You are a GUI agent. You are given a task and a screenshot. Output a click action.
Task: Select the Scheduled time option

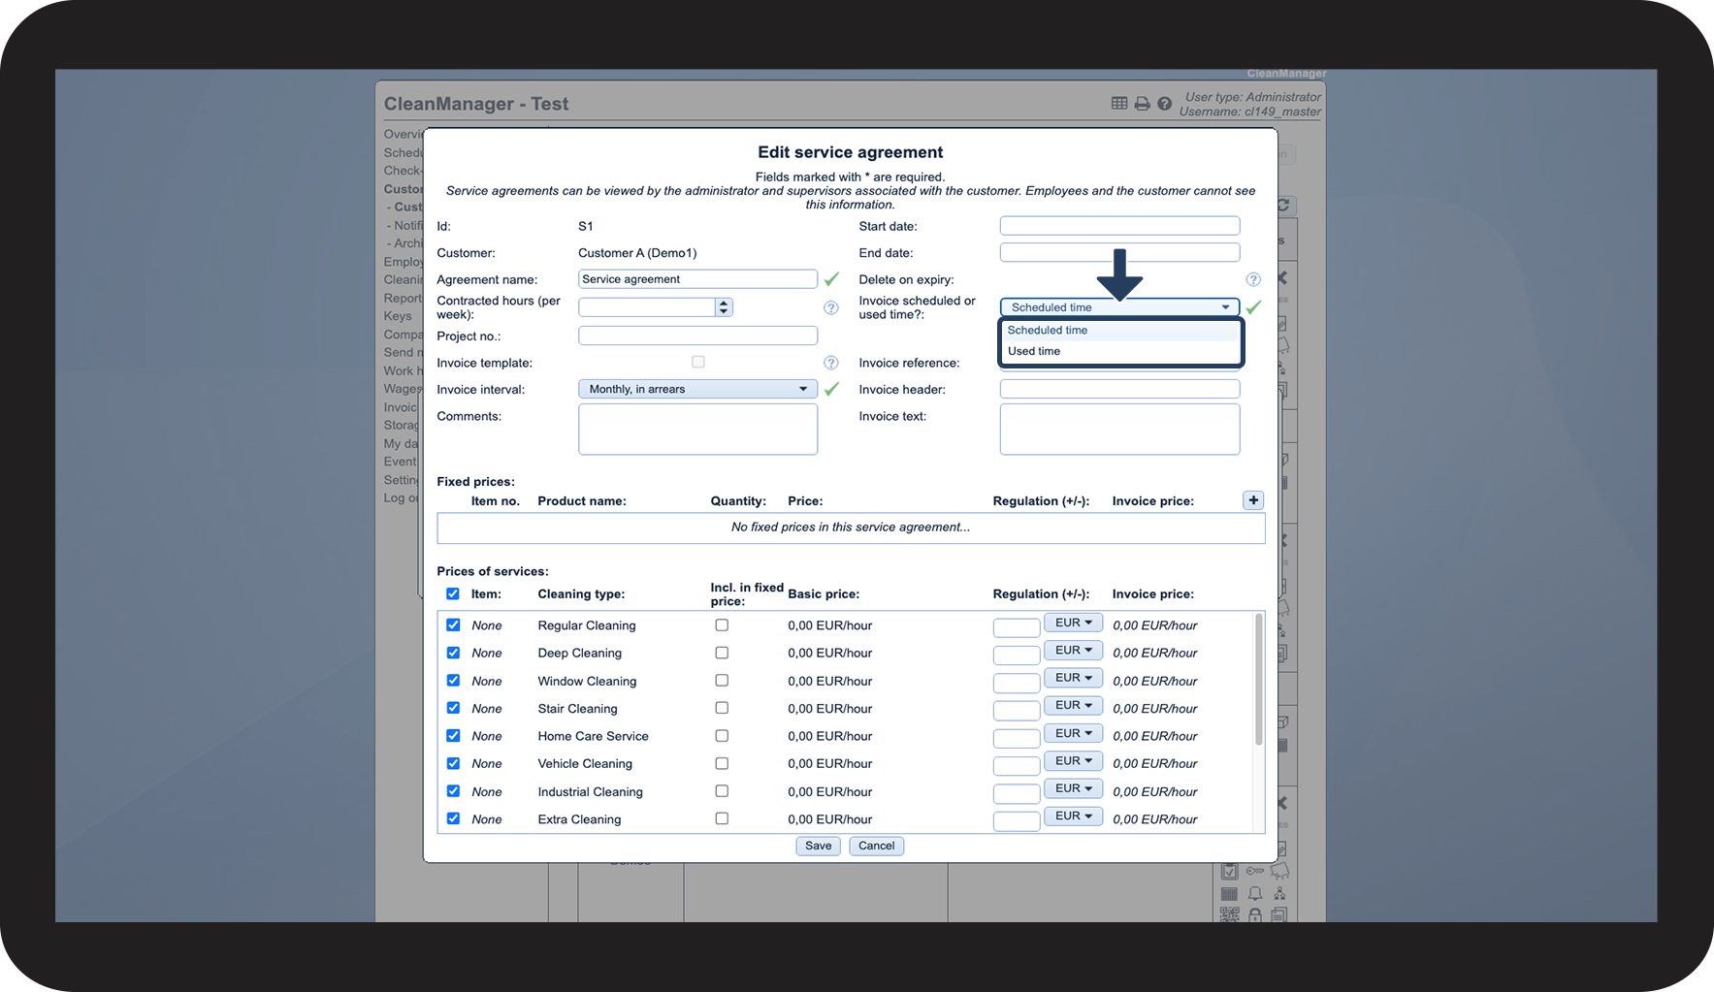click(1120, 331)
